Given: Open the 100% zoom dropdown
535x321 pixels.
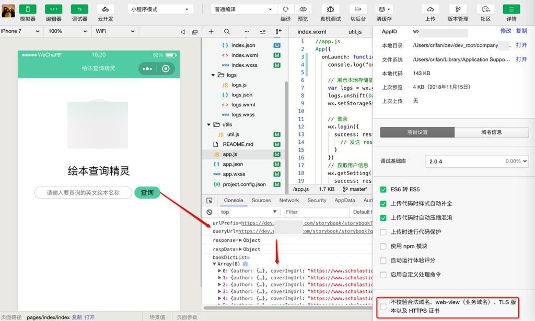Looking at the screenshot, I should pyautogui.click(x=67, y=31).
